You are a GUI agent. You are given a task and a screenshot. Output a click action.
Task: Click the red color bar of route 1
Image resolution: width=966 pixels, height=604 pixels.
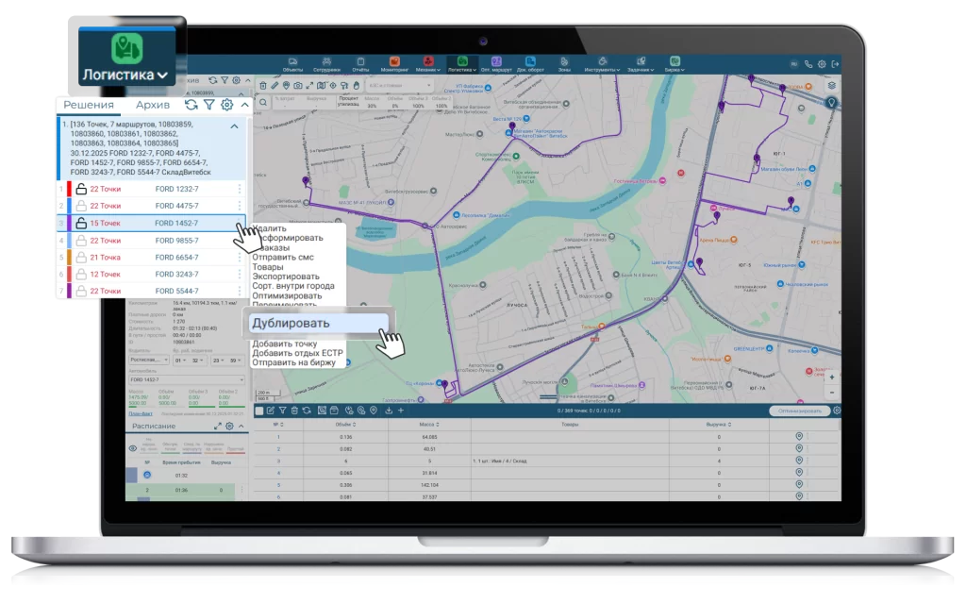[70, 189]
